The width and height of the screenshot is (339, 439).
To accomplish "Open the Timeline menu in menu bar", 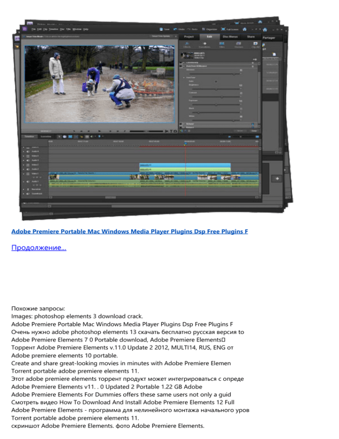I will pyautogui.click(x=54, y=29).
